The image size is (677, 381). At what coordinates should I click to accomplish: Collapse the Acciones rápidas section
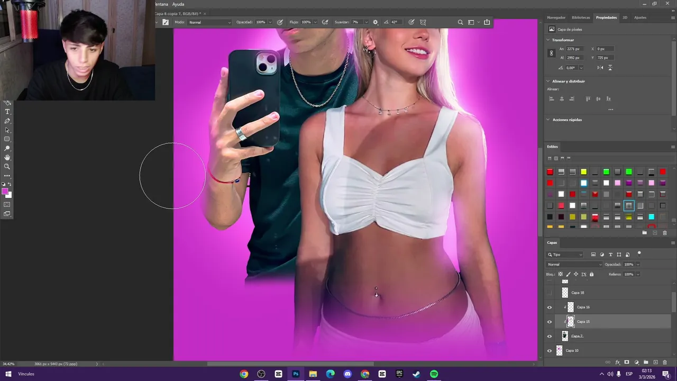tap(548, 120)
